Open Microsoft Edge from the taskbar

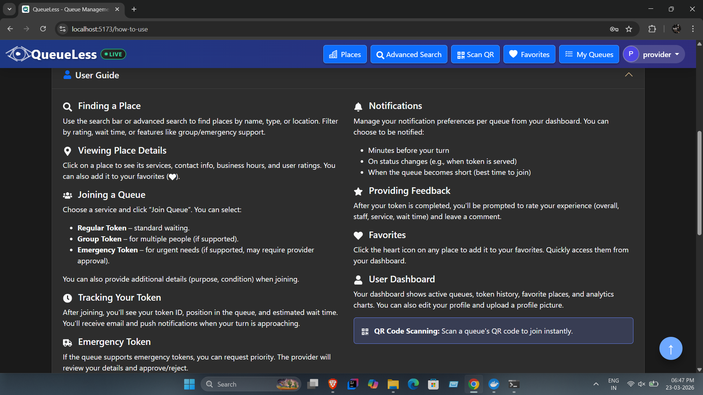pos(413,384)
